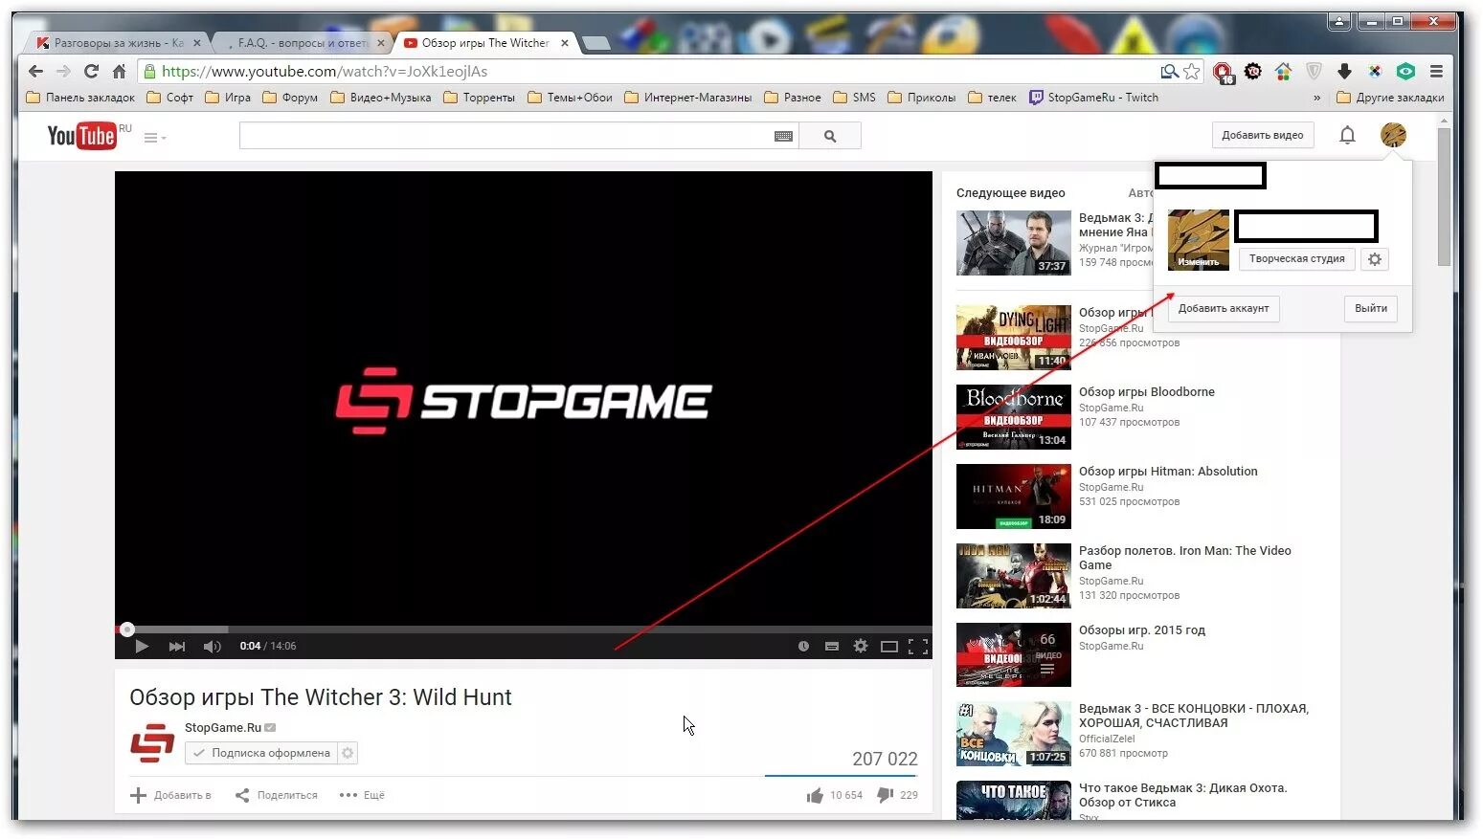Image resolution: width=1483 pixels, height=839 pixels.
Task: Switch to the F.A.Q. browser tab
Action: 303,43
